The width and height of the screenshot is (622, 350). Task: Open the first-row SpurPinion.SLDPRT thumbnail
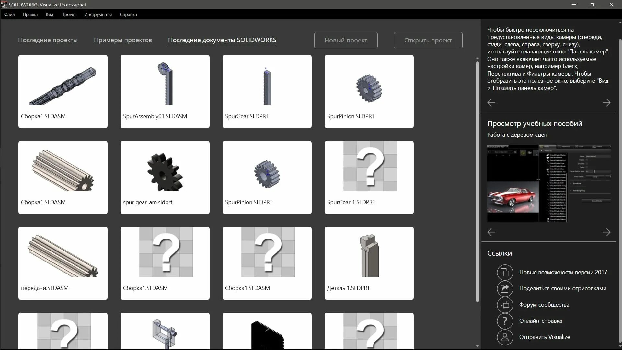point(369,91)
